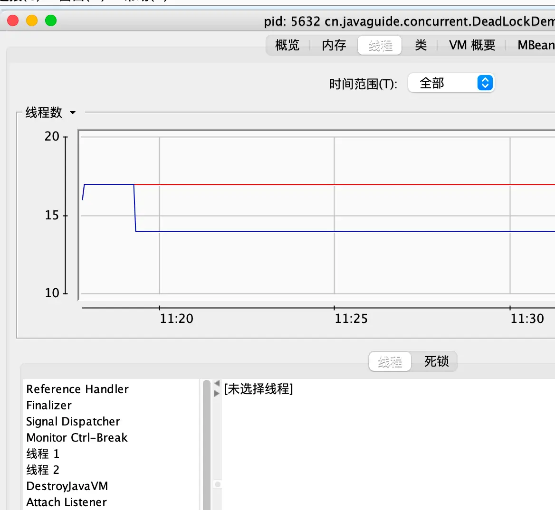Image resolution: width=555 pixels, height=510 pixels.
Task: Open the 线程数 chart metric dropdown
Action: point(72,113)
